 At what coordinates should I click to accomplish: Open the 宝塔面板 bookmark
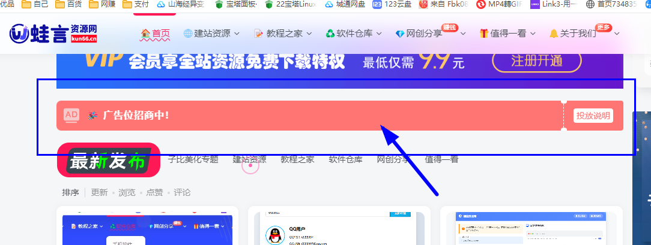[x=237, y=5]
